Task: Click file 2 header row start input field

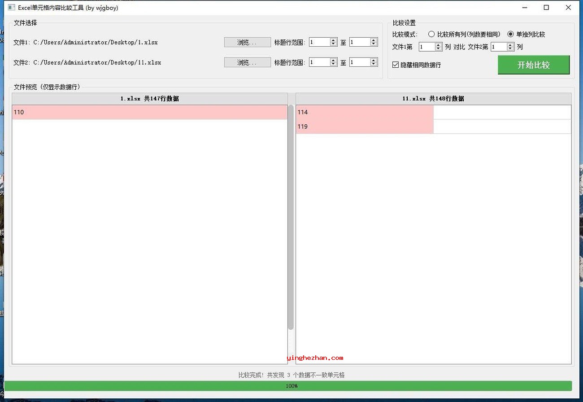Action: (319, 62)
